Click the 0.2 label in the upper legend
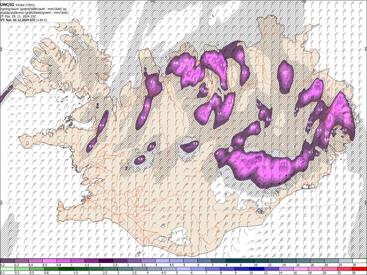The height and width of the screenshot is (275, 367). pyautogui.click(x=2, y=265)
